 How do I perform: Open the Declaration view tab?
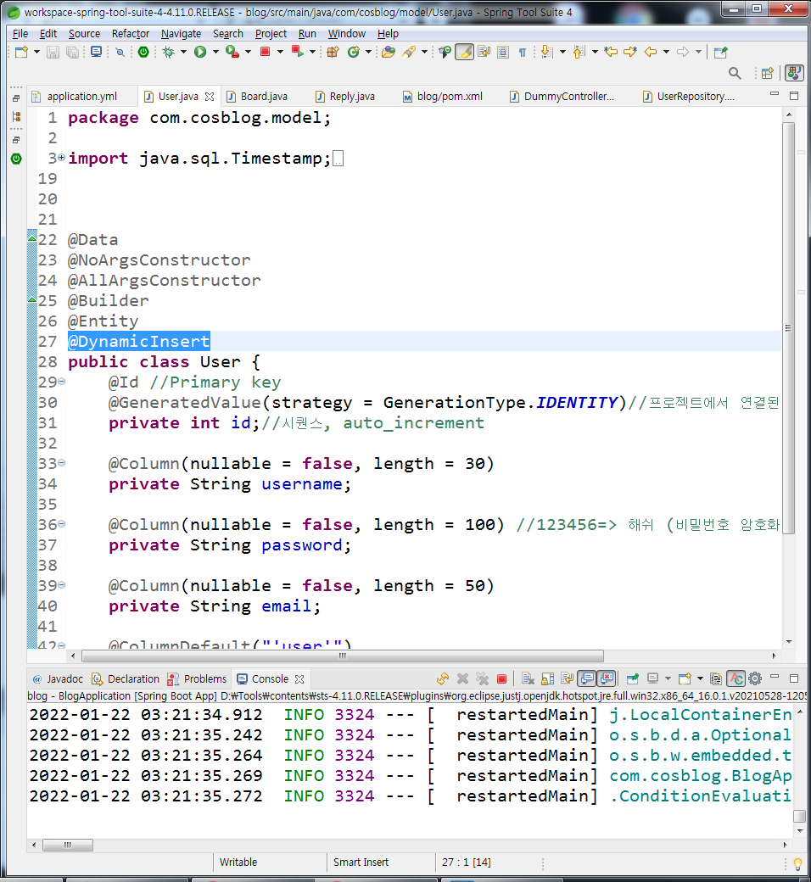click(x=126, y=679)
